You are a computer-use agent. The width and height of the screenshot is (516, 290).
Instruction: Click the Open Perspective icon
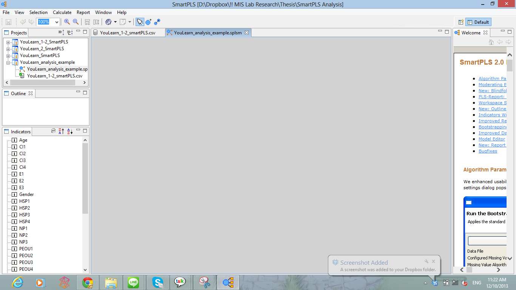[461, 22]
